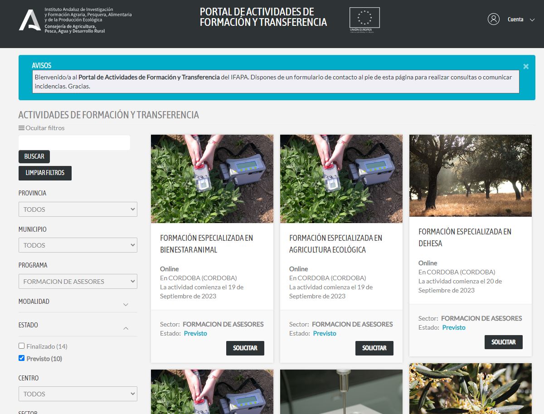544x414 pixels.
Task: Click the European Union flag emblem
Action: (x=364, y=19)
